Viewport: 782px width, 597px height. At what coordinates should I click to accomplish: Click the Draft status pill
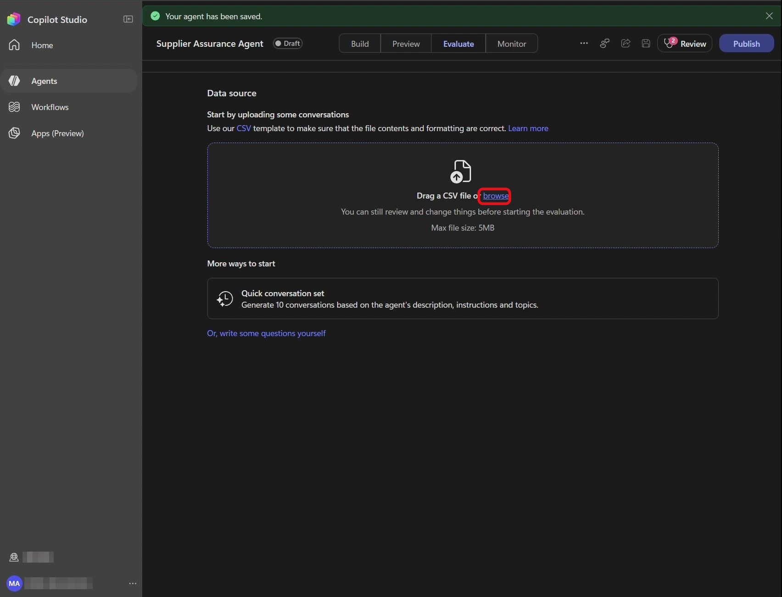(288, 44)
